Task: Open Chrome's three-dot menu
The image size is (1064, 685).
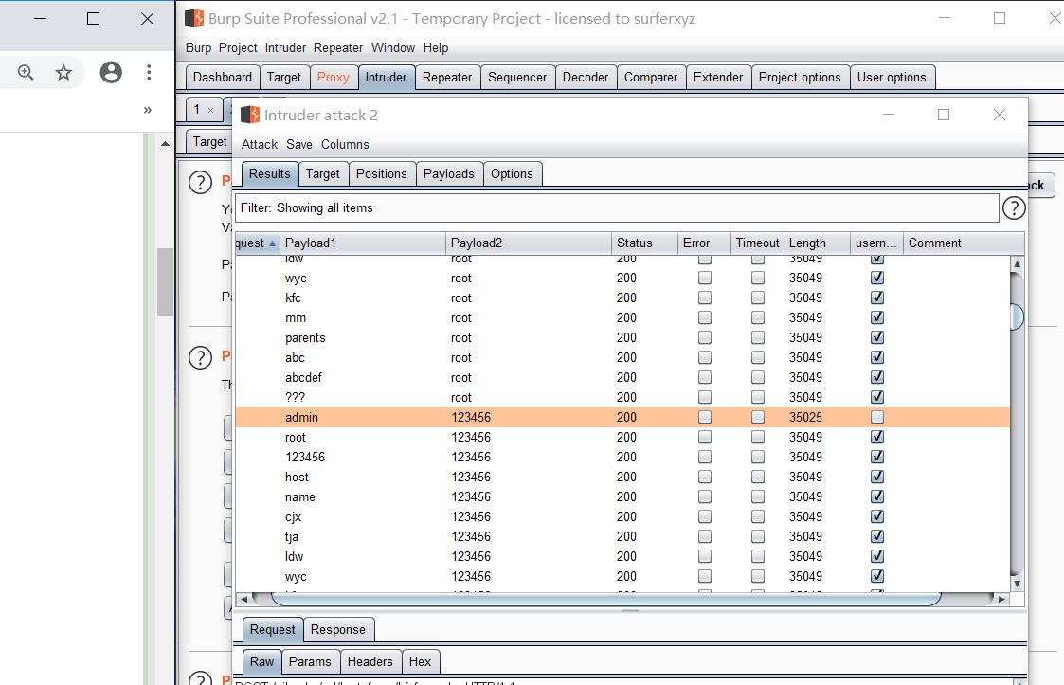Action: pyautogui.click(x=149, y=72)
